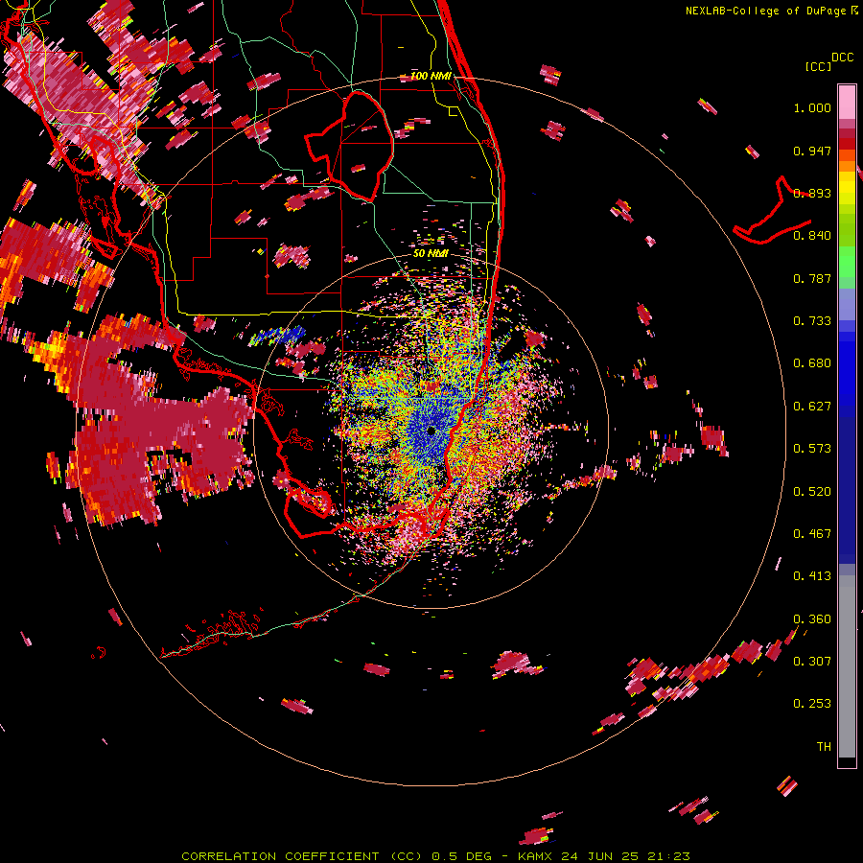Select the 0.787 scale value
Viewport: 863px width, 863px height.
coord(812,278)
